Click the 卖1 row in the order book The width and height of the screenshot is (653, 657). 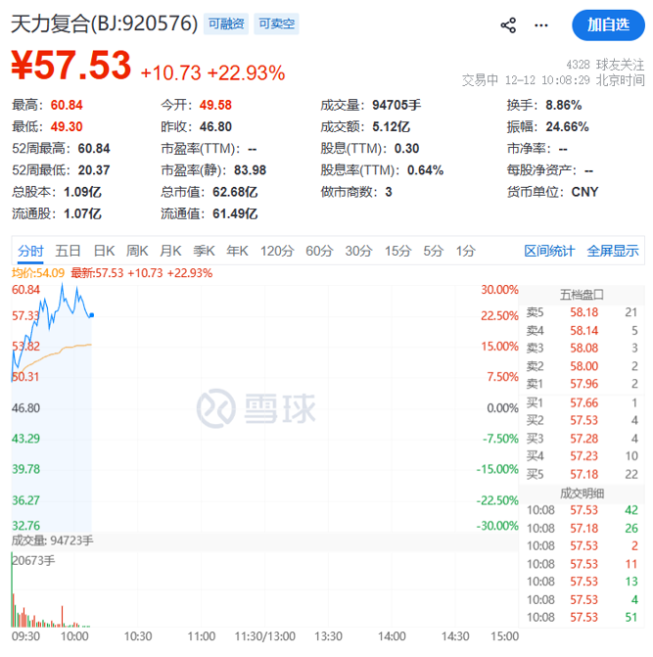pos(582,383)
